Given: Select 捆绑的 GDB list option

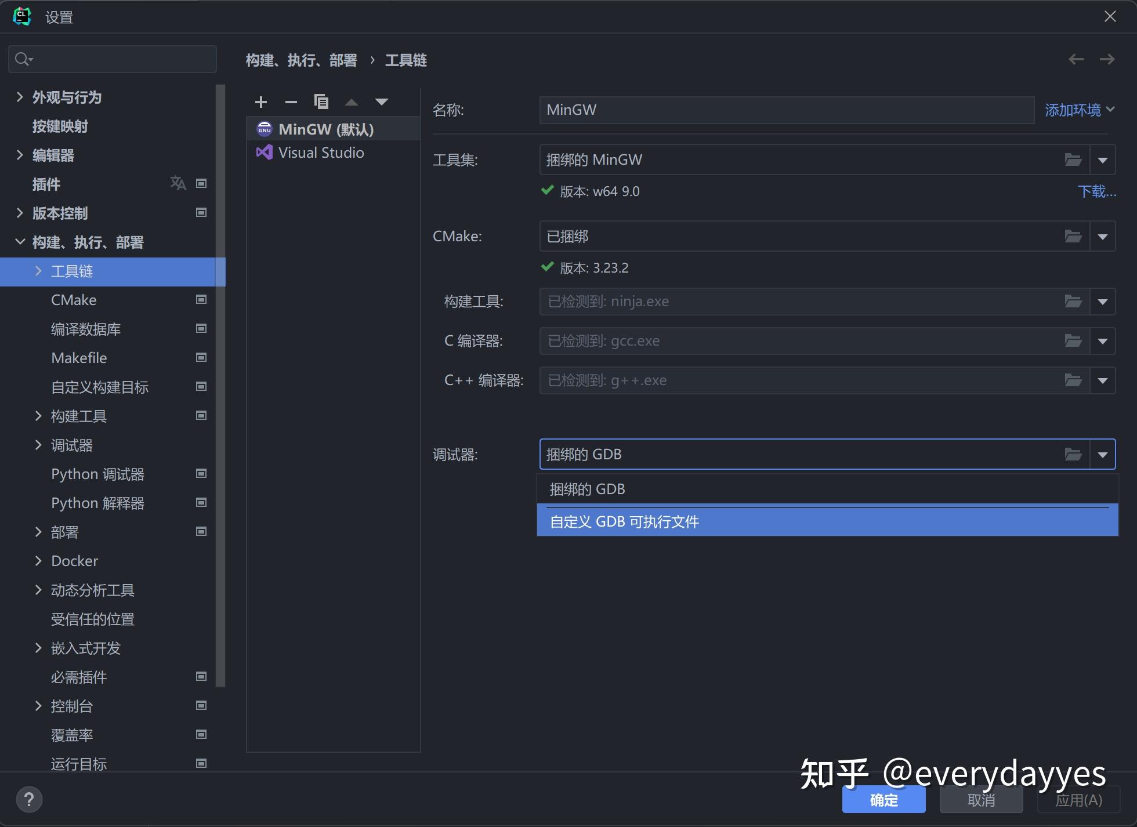Looking at the screenshot, I should (x=587, y=489).
